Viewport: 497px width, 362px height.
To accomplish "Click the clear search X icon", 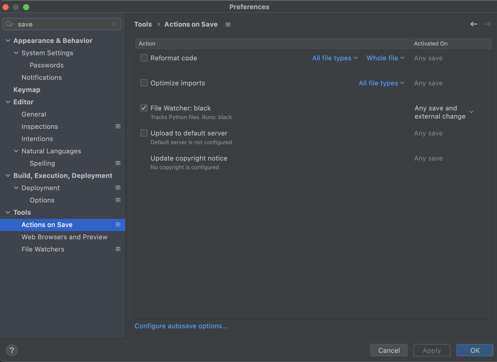I will point(114,24).
